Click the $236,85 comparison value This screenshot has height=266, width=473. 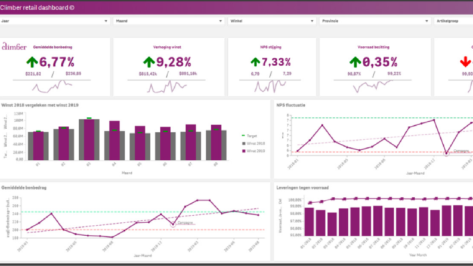73,73
